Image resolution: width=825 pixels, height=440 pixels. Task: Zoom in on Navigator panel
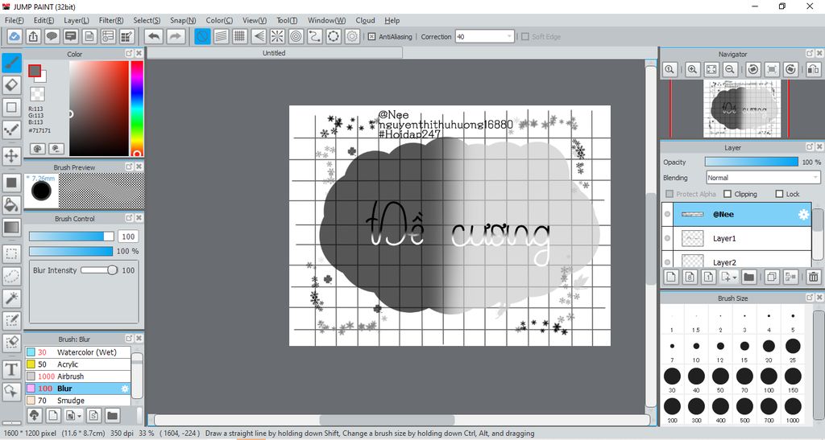coord(692,69)
